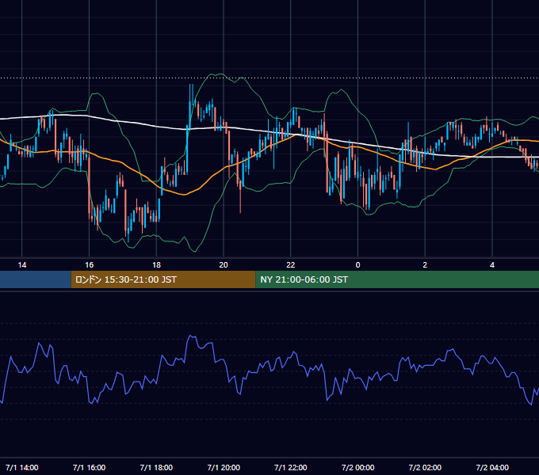This screenshot has width=539, height=475.
Task: Click the 7/2 02:00 date label
Action: click(x=425, y=468)
